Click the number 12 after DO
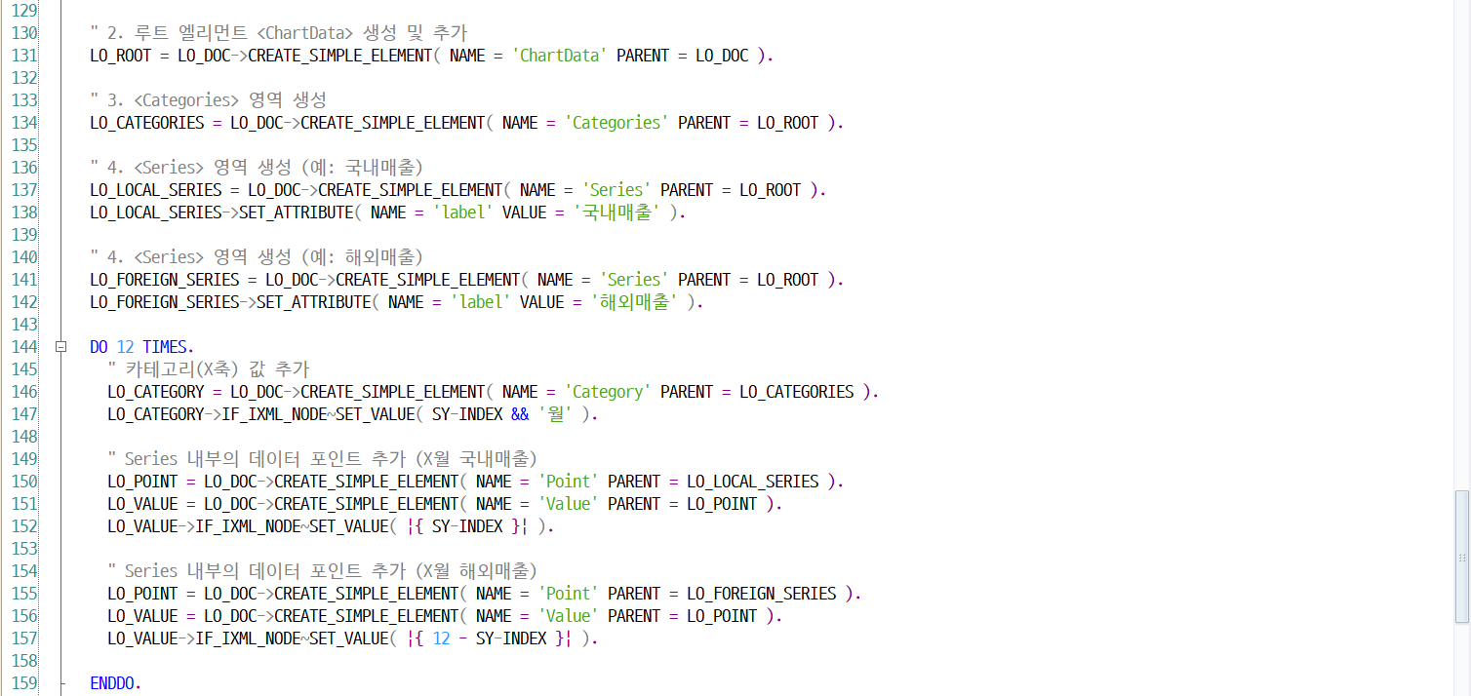The height and width of the screenshot is (696, 1471). (125, 347)
